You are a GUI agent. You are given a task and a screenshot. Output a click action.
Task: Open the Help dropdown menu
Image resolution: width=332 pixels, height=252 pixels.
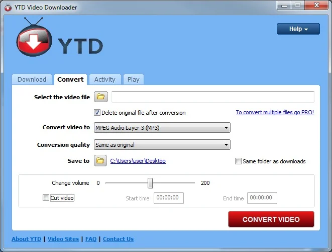point(298,29)
